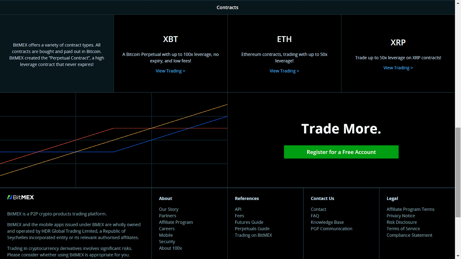This screenshot has height=259, width=461.
Task: Click the XRP contract heading
Action: click(x=398, y=43)
